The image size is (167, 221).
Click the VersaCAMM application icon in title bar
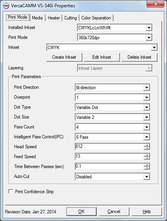coord(6,6)
